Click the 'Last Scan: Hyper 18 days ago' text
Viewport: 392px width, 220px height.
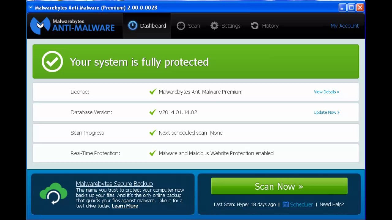click(245, 204)
